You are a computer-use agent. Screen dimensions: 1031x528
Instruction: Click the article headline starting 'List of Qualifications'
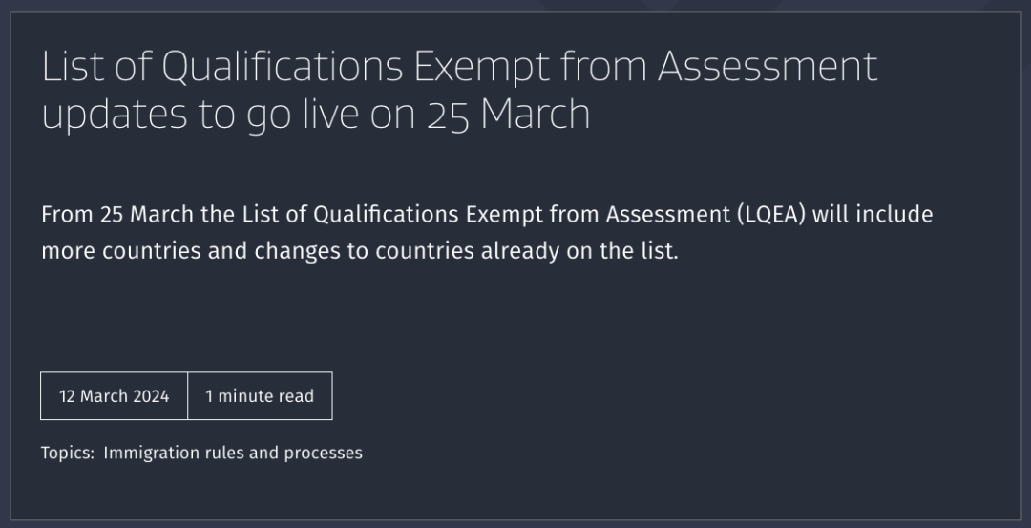point(458,67)
